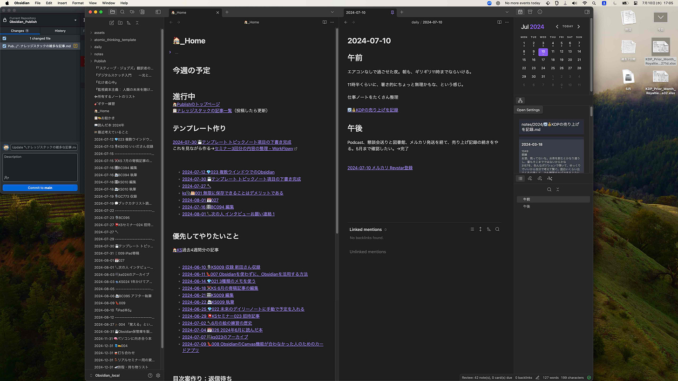This screenshot has height=381, width=678.
Task: Open the tab list dropdown in right pane
Action: click(x=507, y=12)
